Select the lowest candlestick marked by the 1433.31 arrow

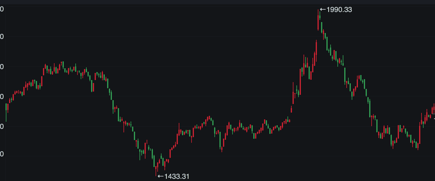point(156,171)
